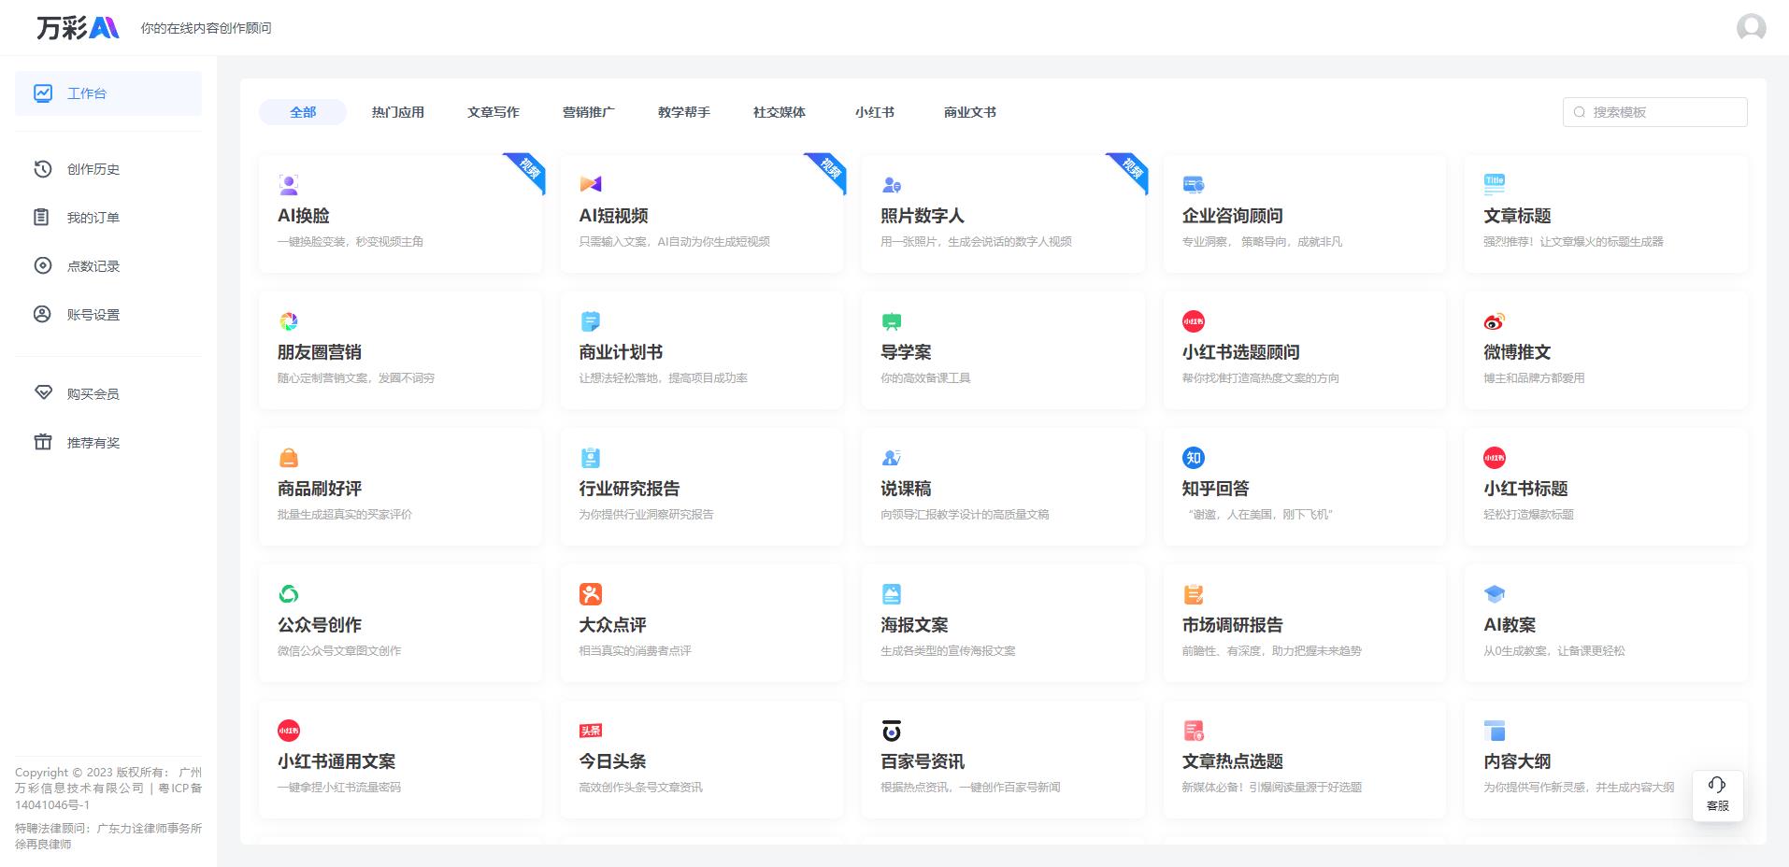Click the 微博推文 Weibo logo icon
Viewport: 1789px width, 867px height.
point(1494,321)
